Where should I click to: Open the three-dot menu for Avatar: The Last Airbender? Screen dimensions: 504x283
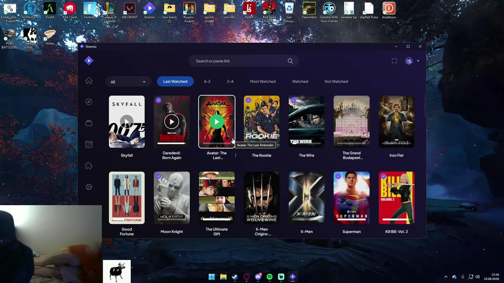[235, 155]
